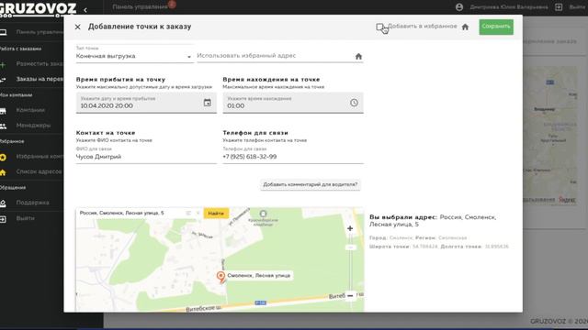This screenshot has height=330, width=588.
Task: Click the GRUZOVOZ logo
Action: 38,9
